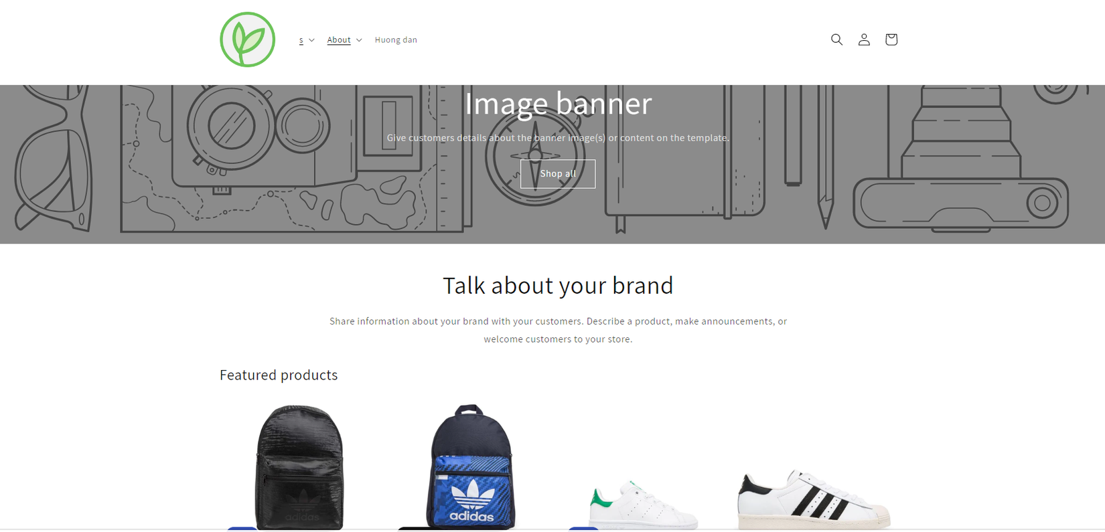
Task: Open the white and green sneaker product
Action: click(x=643, y=504)
